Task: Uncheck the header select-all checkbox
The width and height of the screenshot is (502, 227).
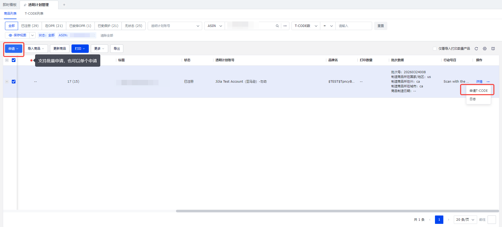Action: (x=14, y=60)
